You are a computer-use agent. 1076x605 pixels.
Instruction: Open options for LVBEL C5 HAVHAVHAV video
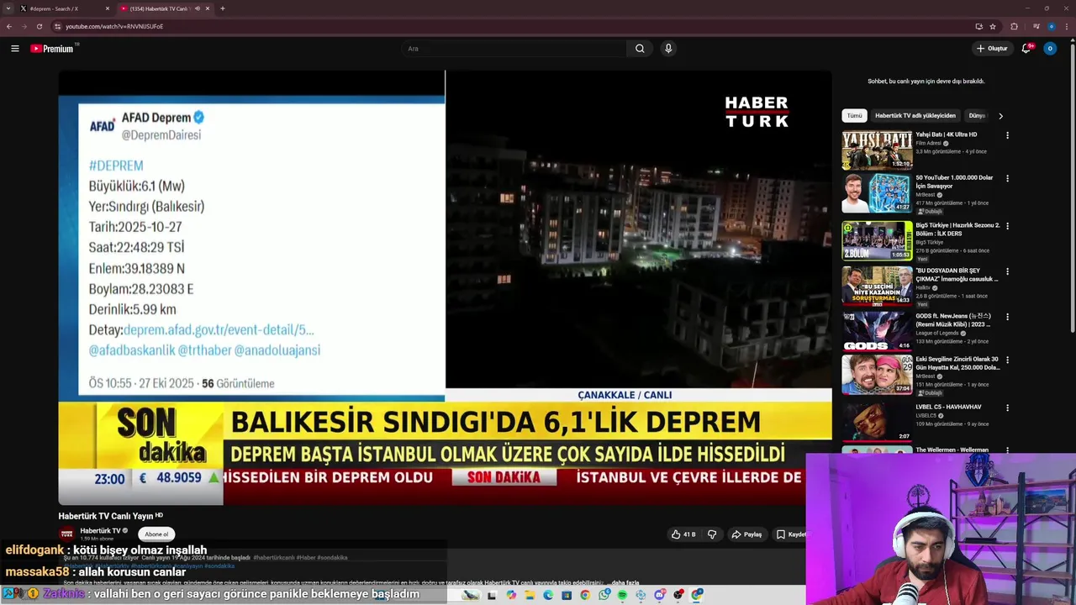(x=1007, y=408)
